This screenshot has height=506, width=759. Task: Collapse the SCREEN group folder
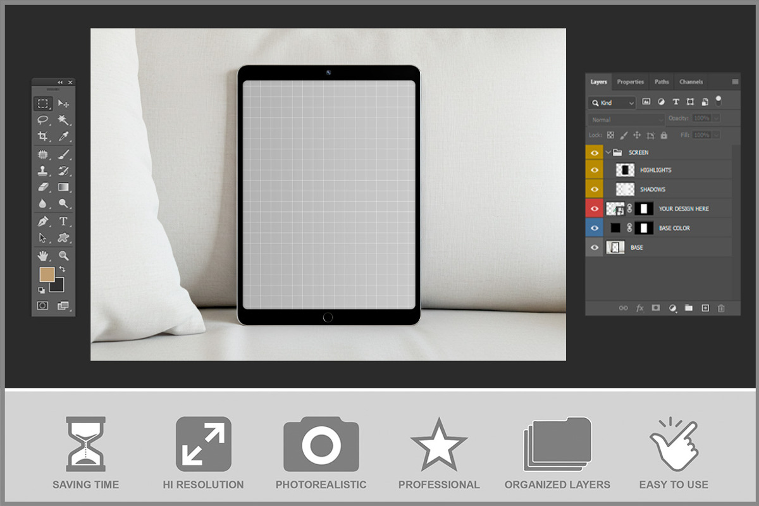click(x=608, y=152)
